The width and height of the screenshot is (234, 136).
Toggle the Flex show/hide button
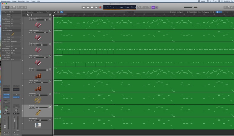pos(58,12)
